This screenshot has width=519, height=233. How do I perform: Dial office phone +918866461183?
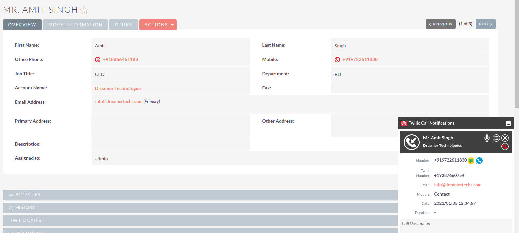click(120, 60)
